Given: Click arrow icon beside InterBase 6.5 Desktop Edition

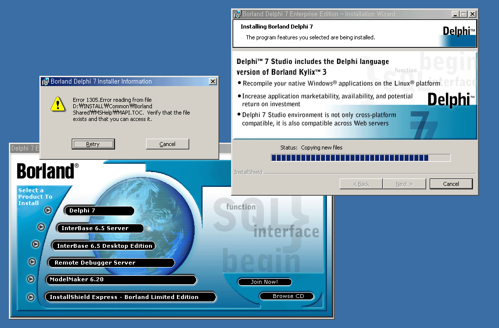Looking at the screenshot, I should coord(36,244).
